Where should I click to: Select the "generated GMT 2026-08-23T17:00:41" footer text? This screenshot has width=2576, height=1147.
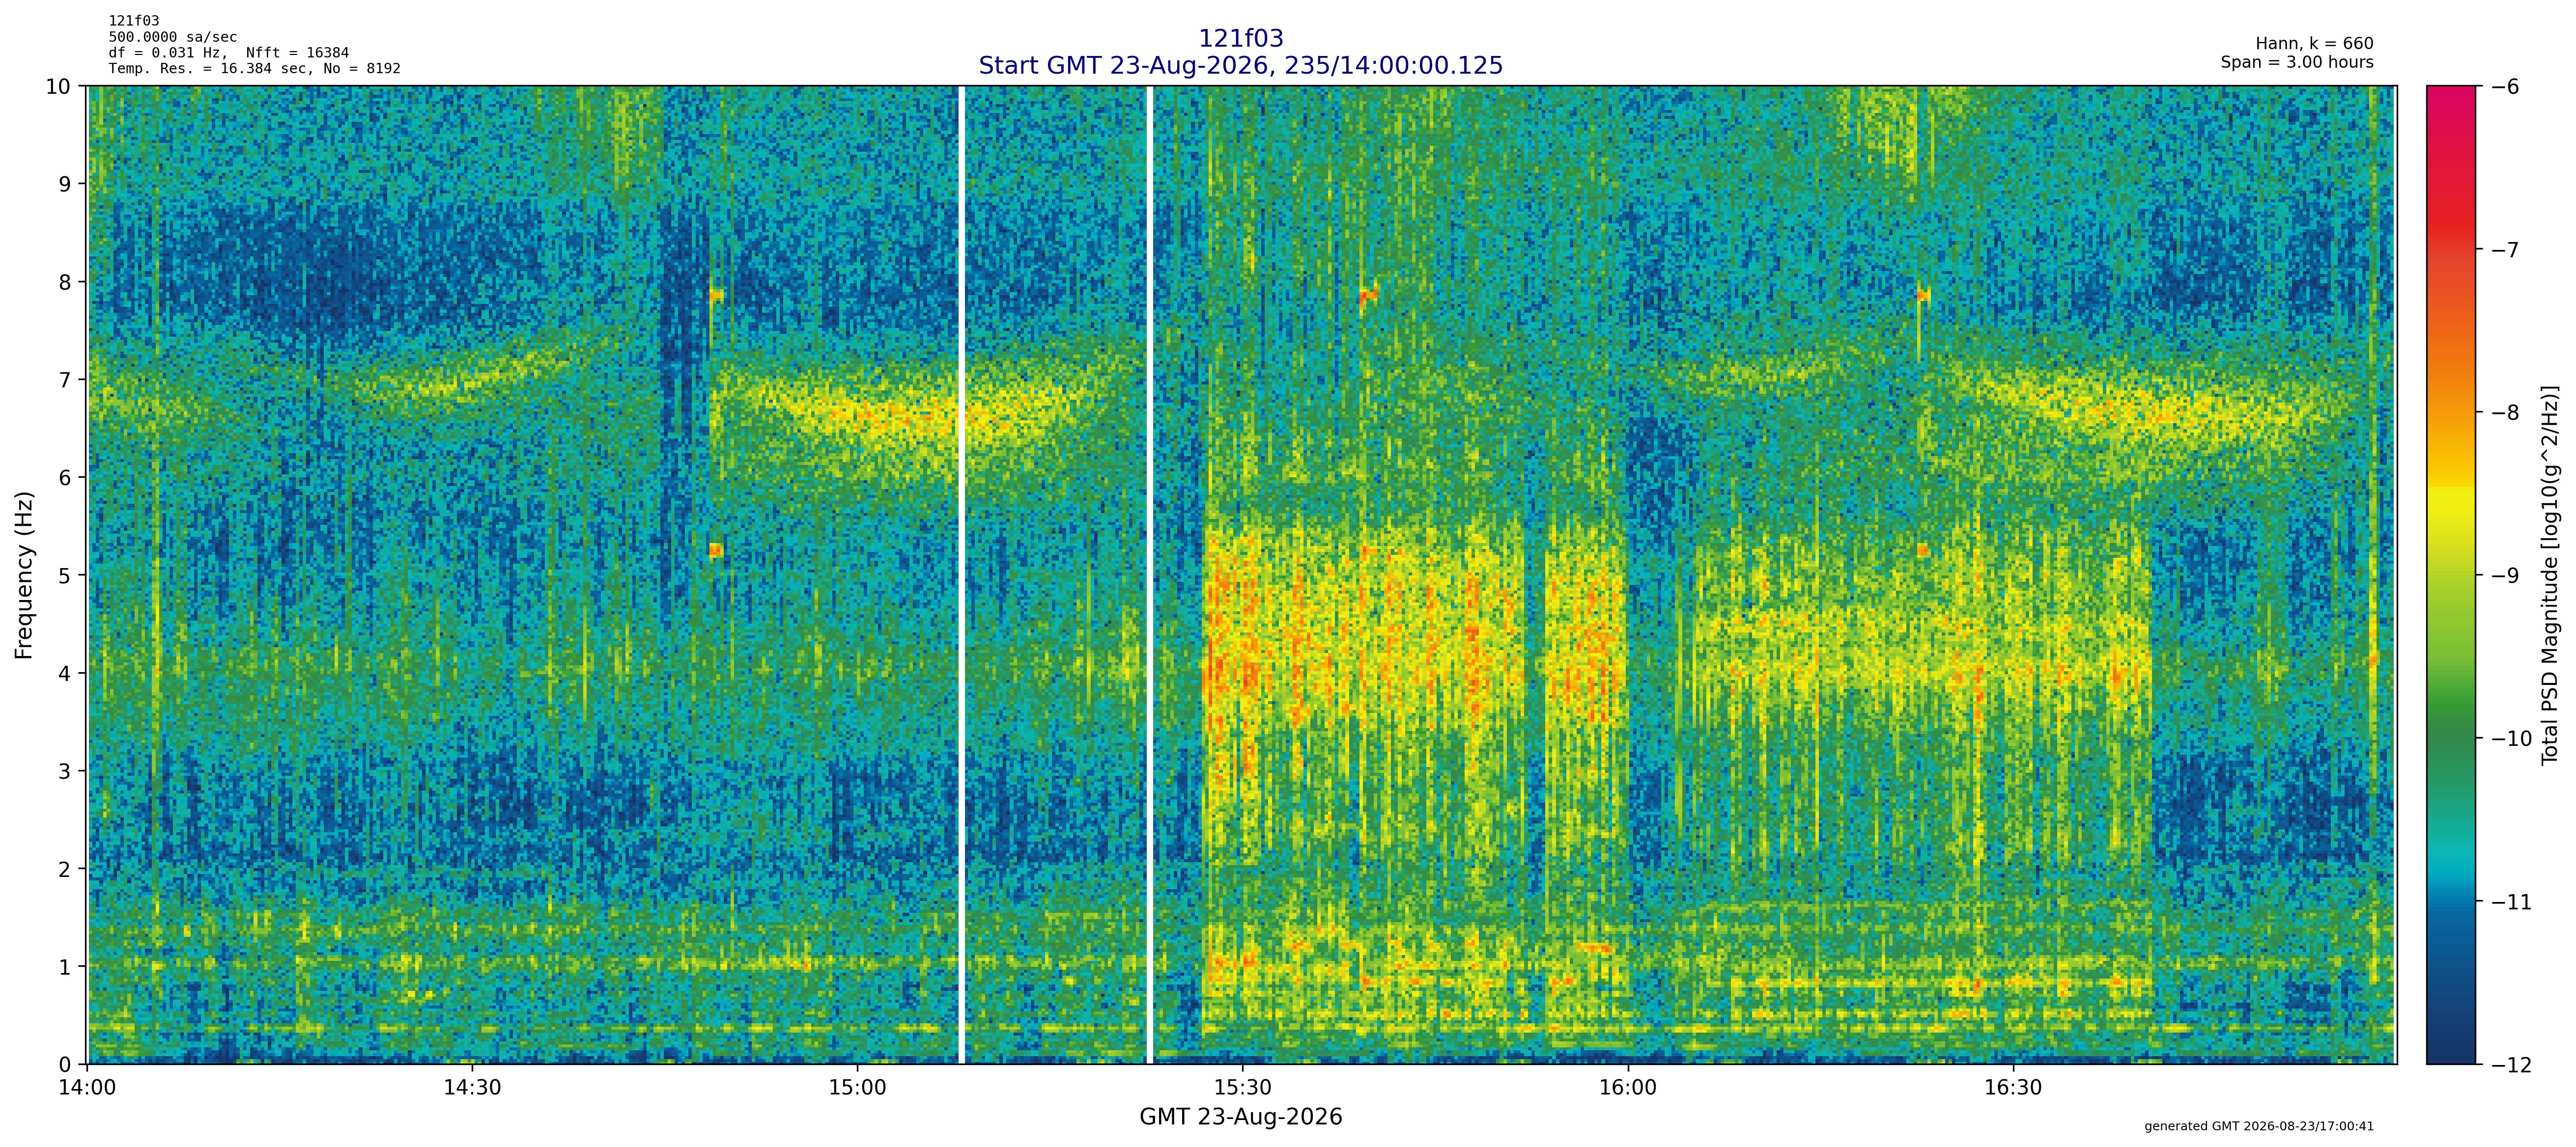coord(2259,1126)
